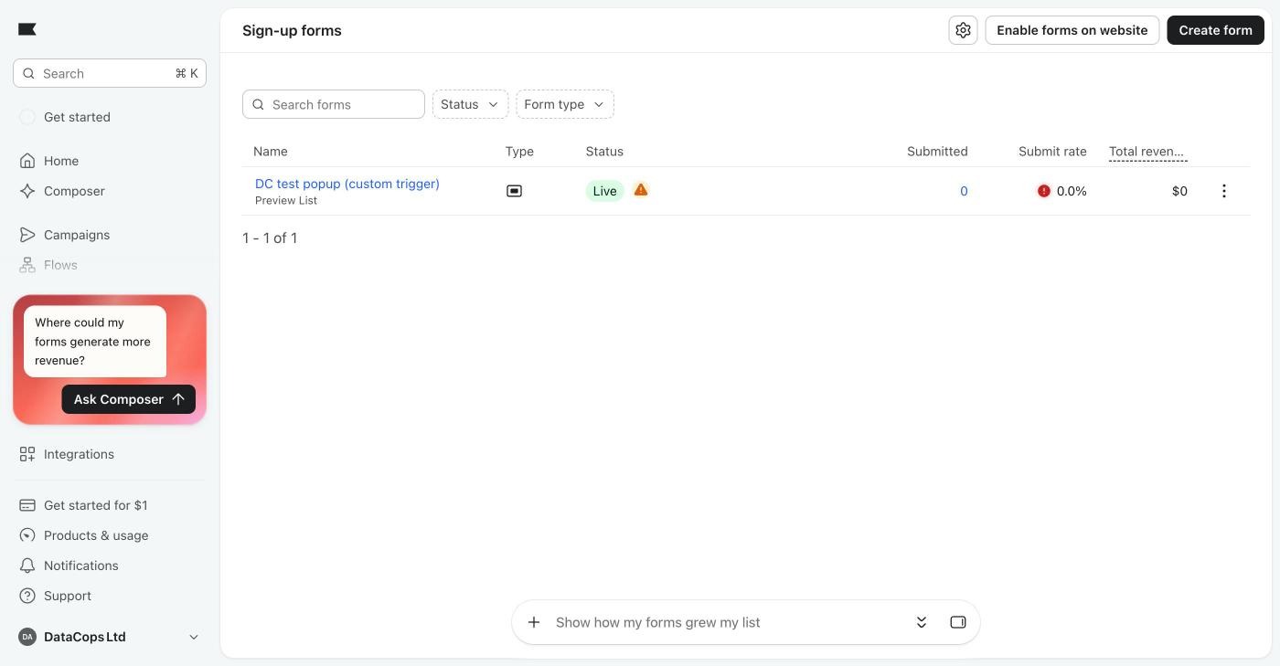Click Create form button
This screenshot has width=1280, height=666.
1215,30
